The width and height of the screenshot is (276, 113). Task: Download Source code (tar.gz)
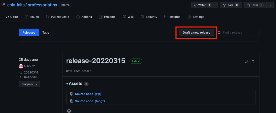point(90,101)
